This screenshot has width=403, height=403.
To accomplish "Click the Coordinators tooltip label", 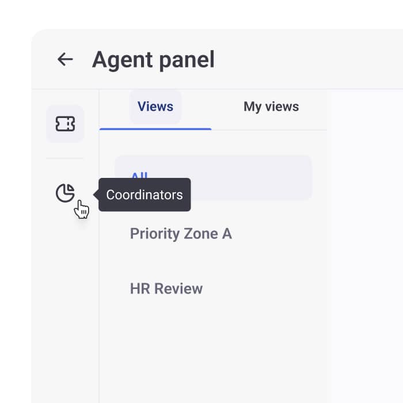I will tap(145, 195).
